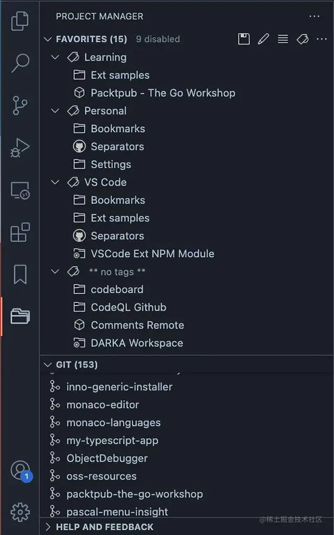Collapse the Learning tag group
334x535 pixels.
55,57
